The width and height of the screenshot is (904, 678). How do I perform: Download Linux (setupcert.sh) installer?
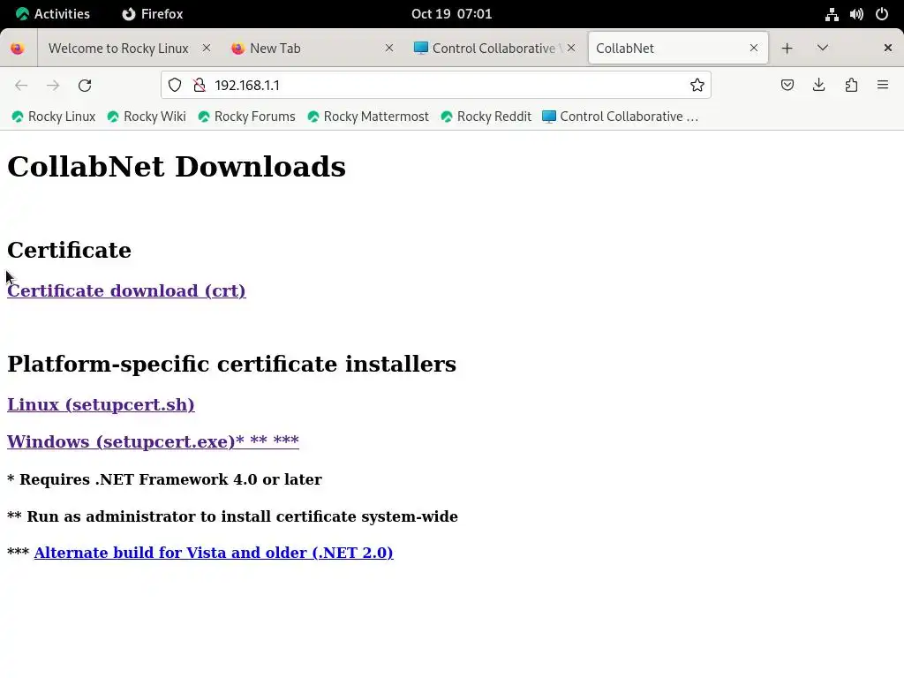tap(101, 404)
